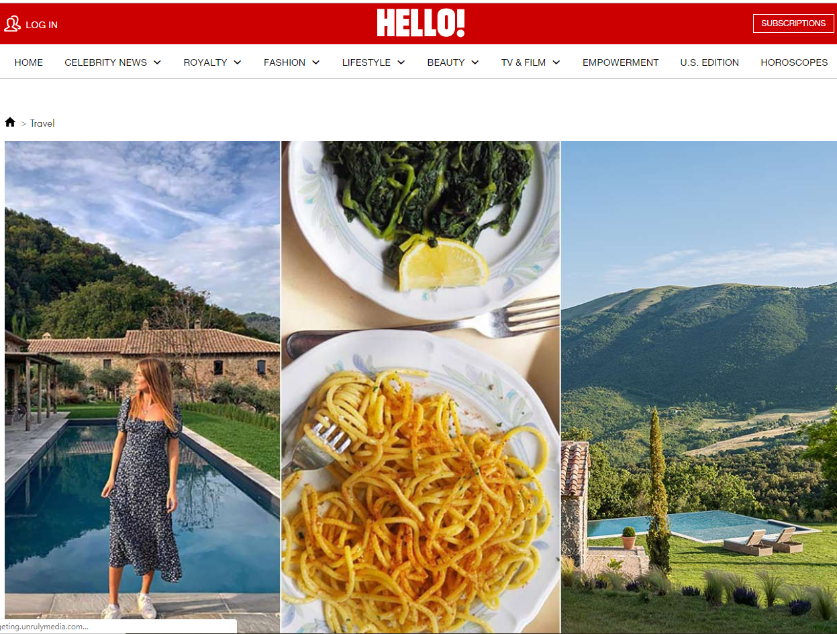Click the user profile login icon
The width and height of the screenshot is (837, 634).
point(12,24)
